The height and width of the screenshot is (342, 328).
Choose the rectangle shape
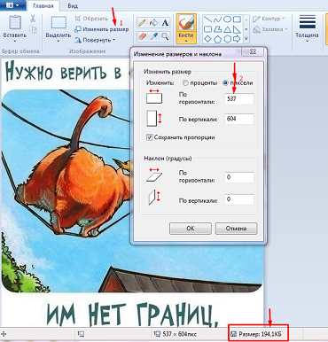pos(237,19)
